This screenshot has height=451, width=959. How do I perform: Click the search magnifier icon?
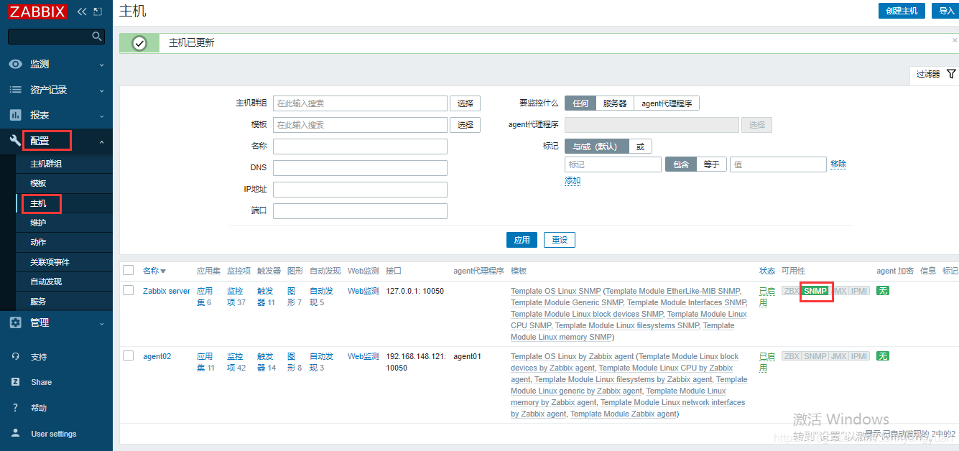97,36
